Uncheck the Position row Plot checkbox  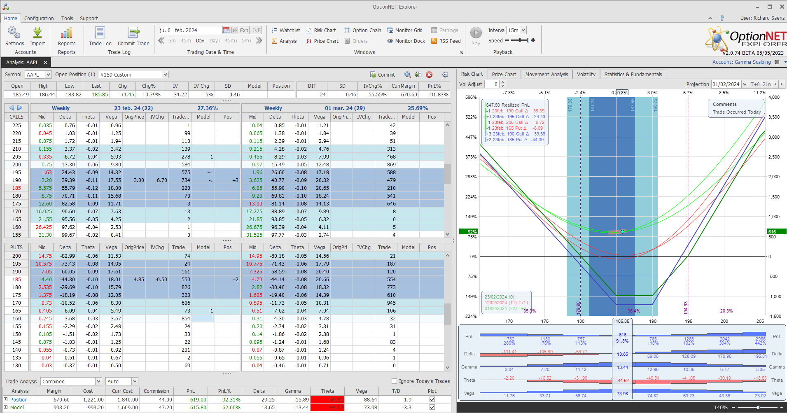point(432,399)
